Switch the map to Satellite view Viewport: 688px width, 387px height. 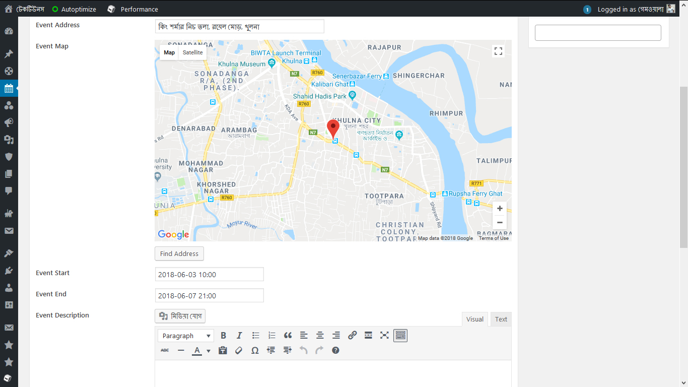point(192,52)
